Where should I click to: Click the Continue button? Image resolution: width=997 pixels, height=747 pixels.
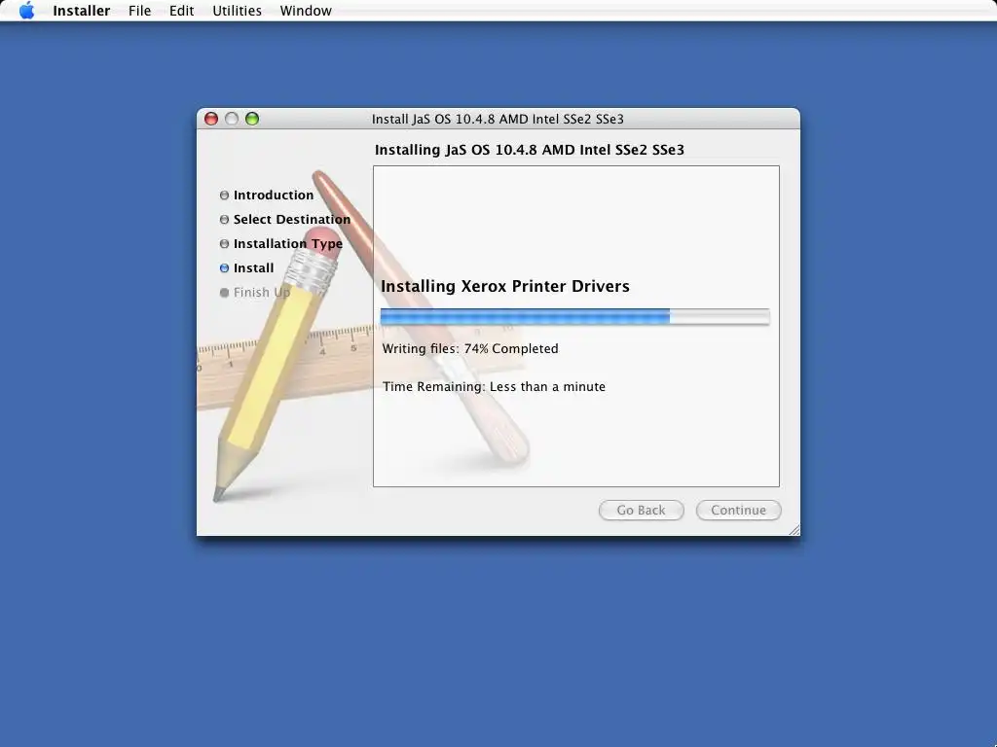[x=738, y=510]
